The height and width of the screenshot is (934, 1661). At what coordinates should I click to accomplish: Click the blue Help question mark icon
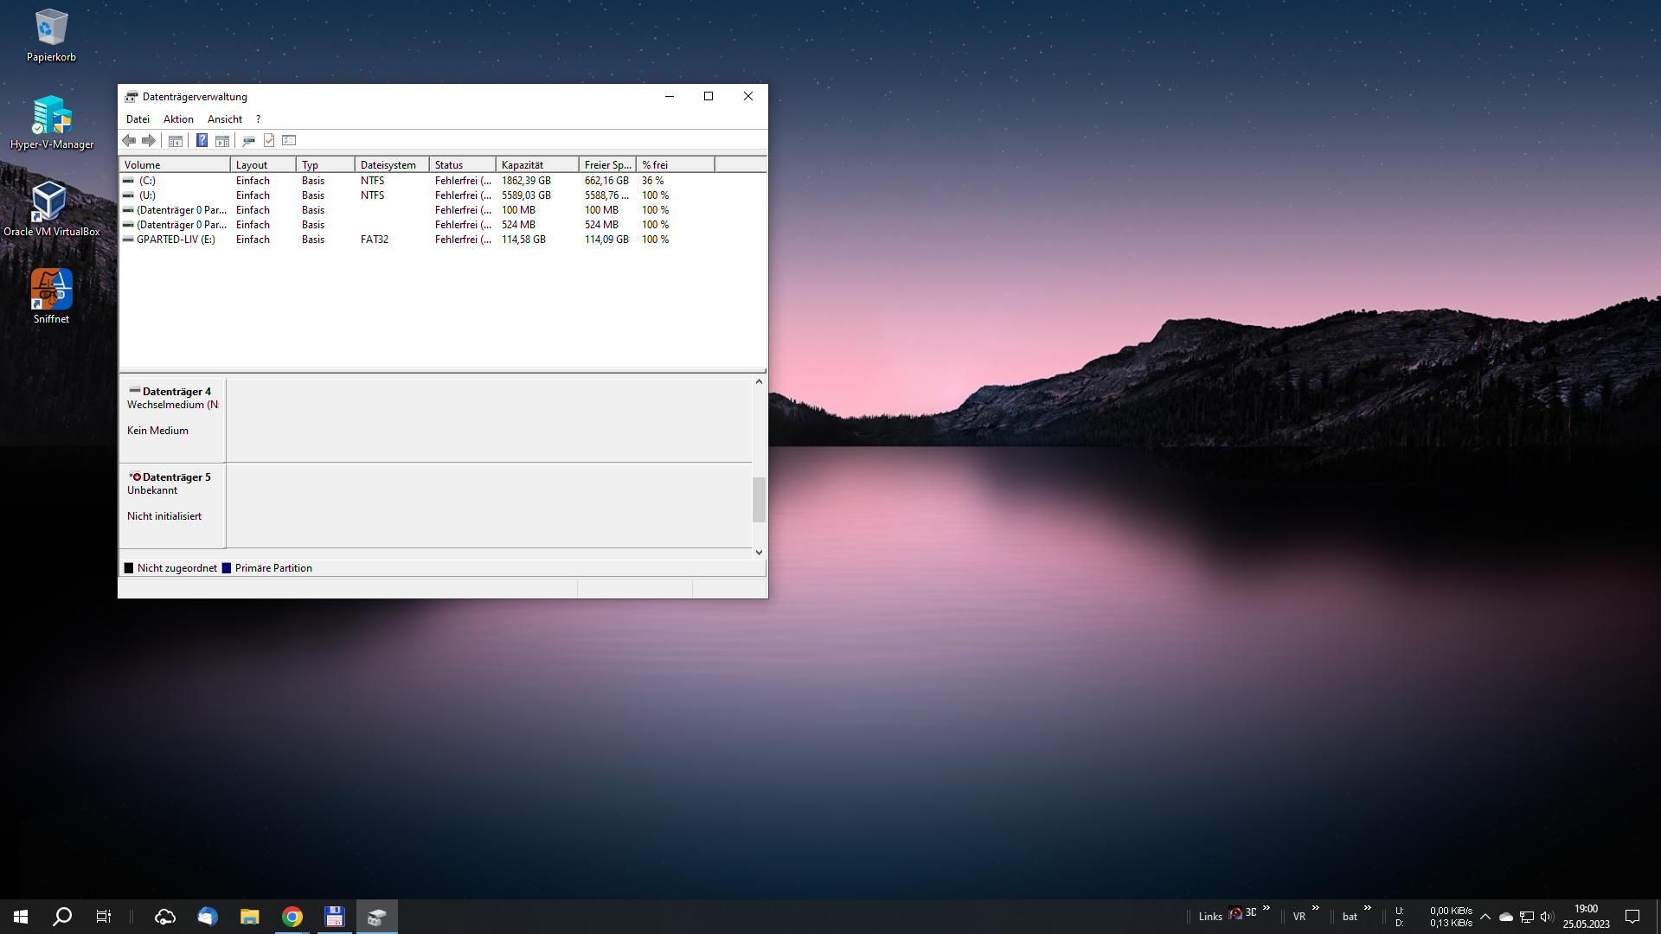(202, 140)
